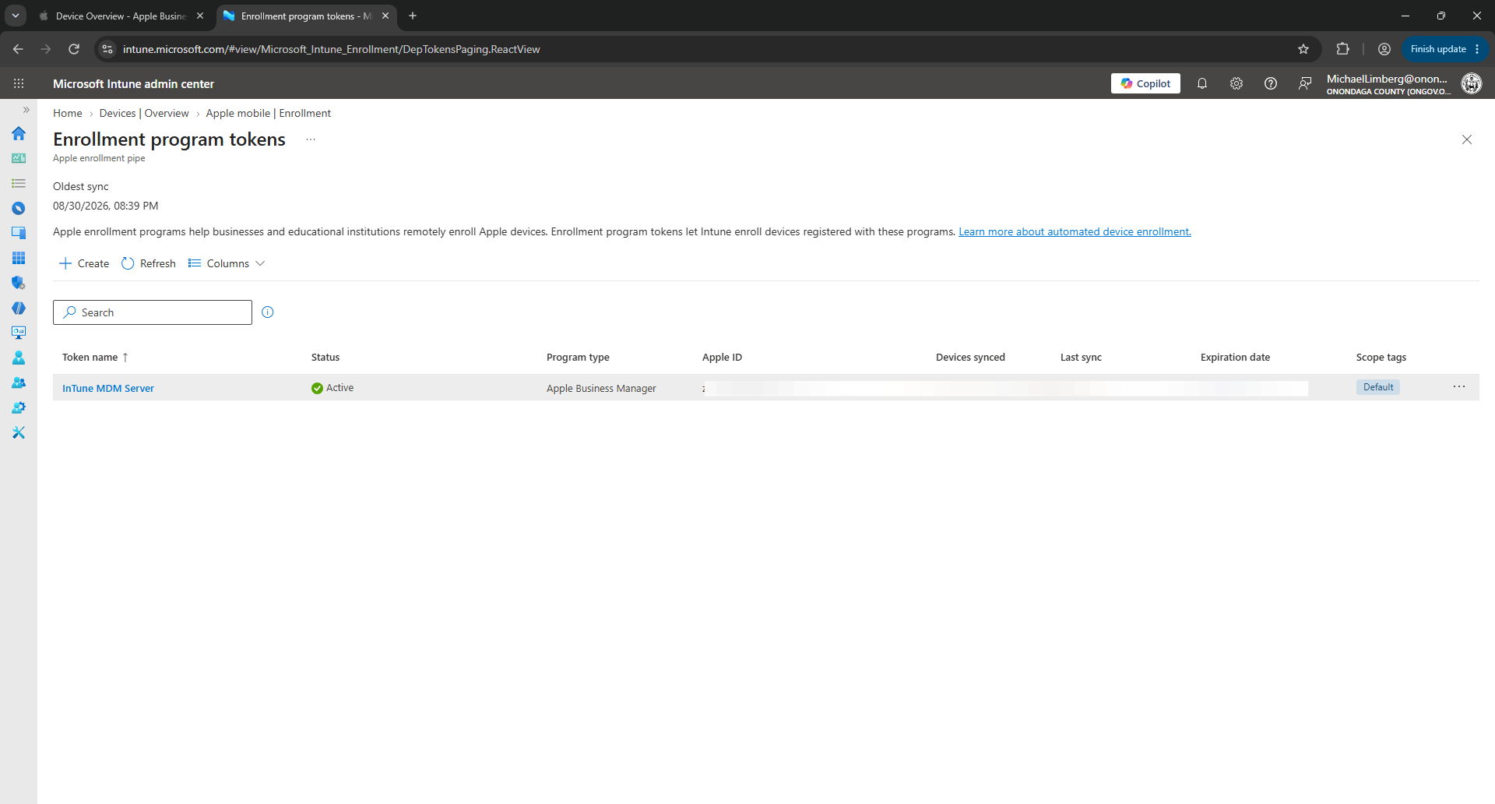Open Home from the sidebar

[19, 133]
